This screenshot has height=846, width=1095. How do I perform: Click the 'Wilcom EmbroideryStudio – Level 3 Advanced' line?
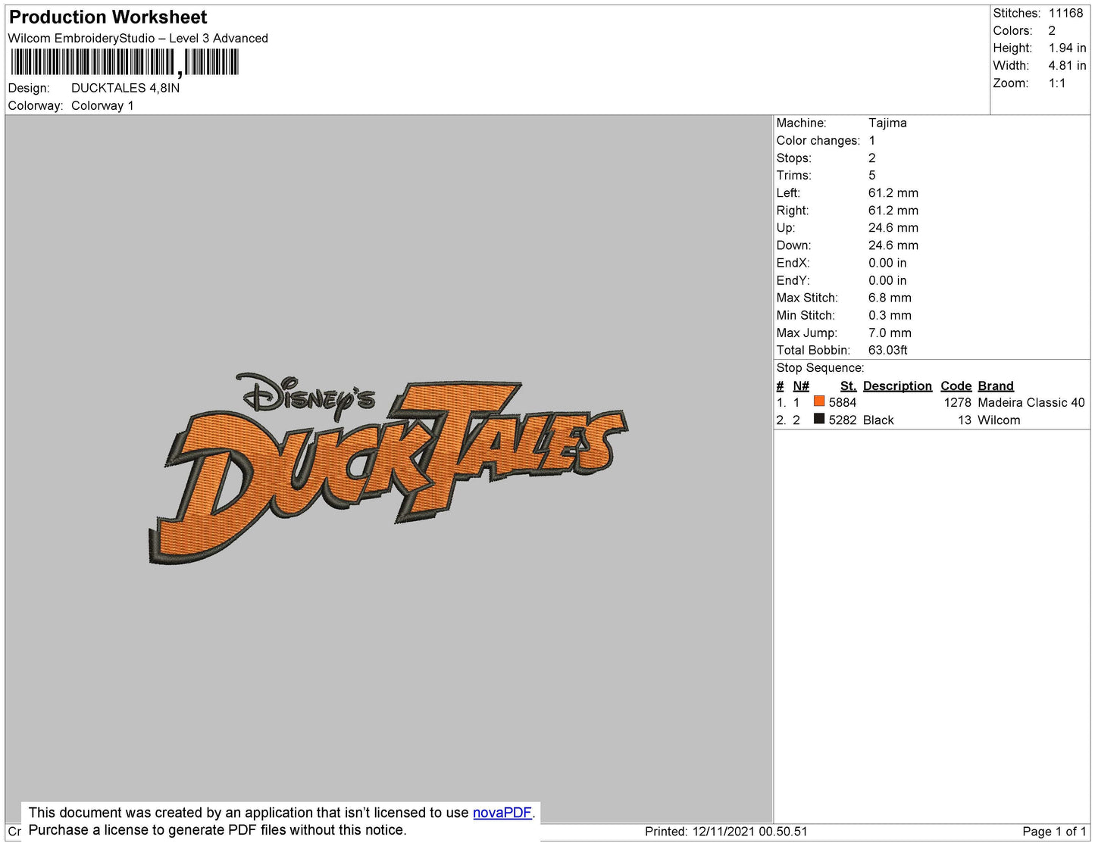(x=138, y=38)
